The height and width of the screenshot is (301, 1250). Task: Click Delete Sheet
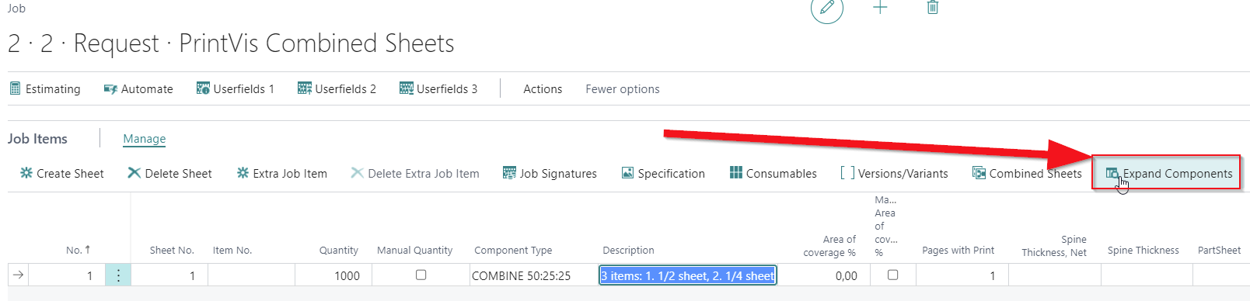tap(170, 173)
